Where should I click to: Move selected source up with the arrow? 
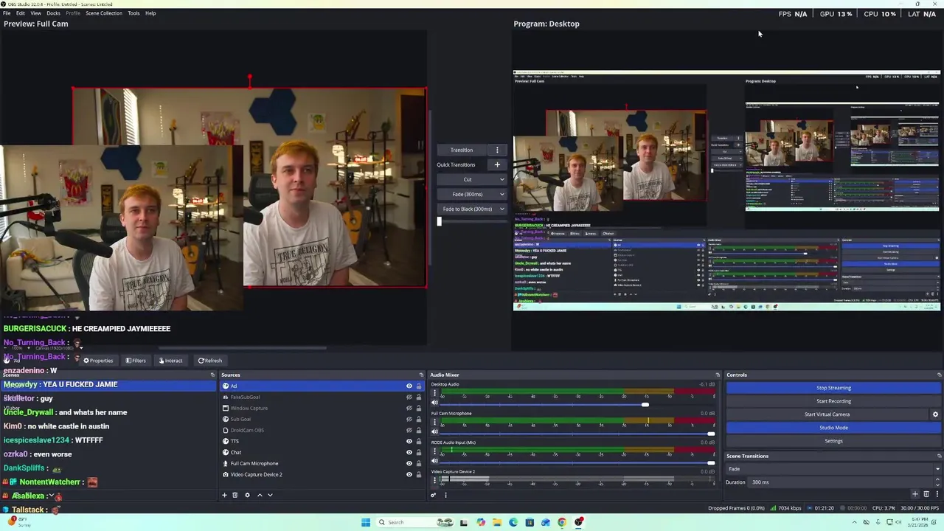pos(259,495)
